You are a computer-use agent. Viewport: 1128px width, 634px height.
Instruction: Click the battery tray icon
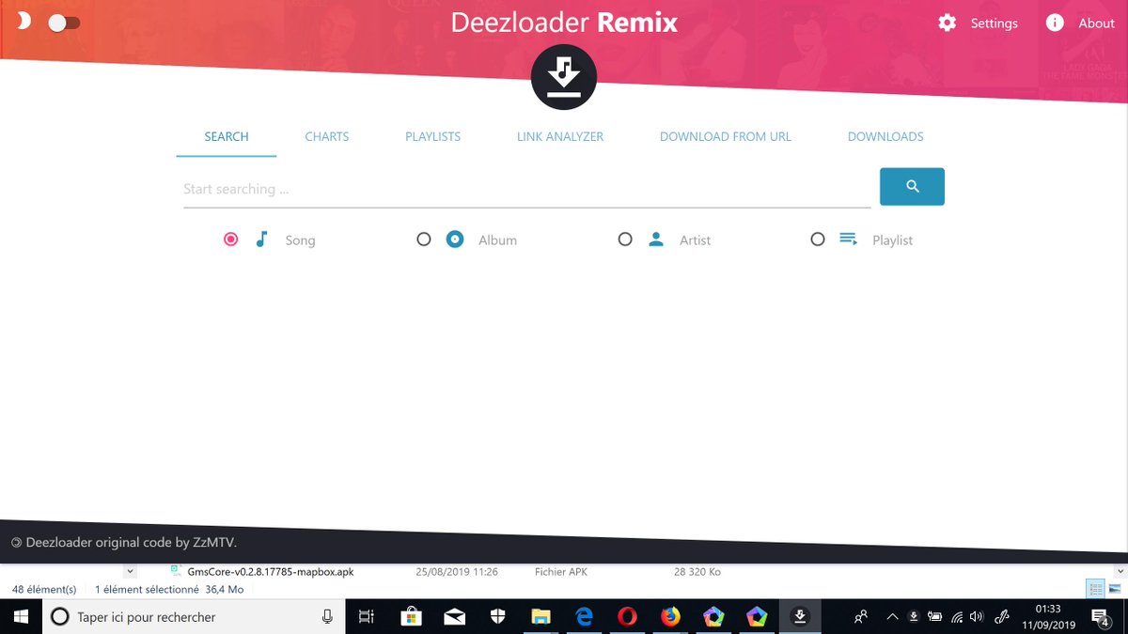934,617
